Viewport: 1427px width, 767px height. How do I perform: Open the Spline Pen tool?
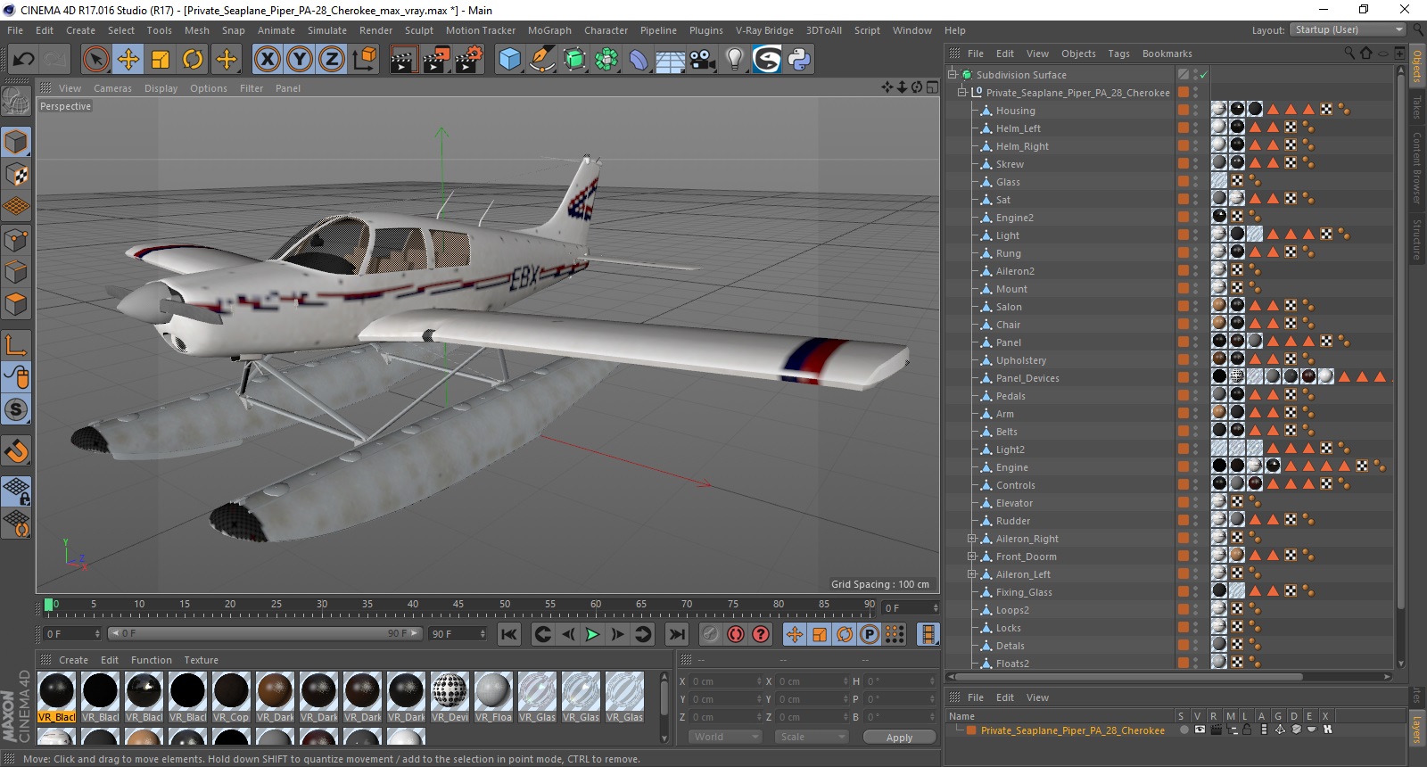(541, 60)
